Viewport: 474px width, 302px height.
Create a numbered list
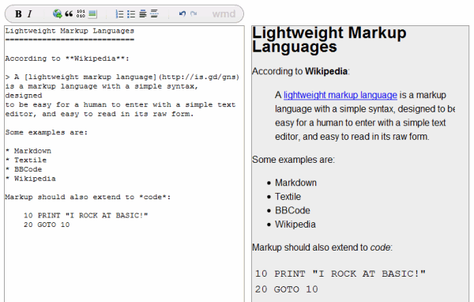(x=119, y=14)
